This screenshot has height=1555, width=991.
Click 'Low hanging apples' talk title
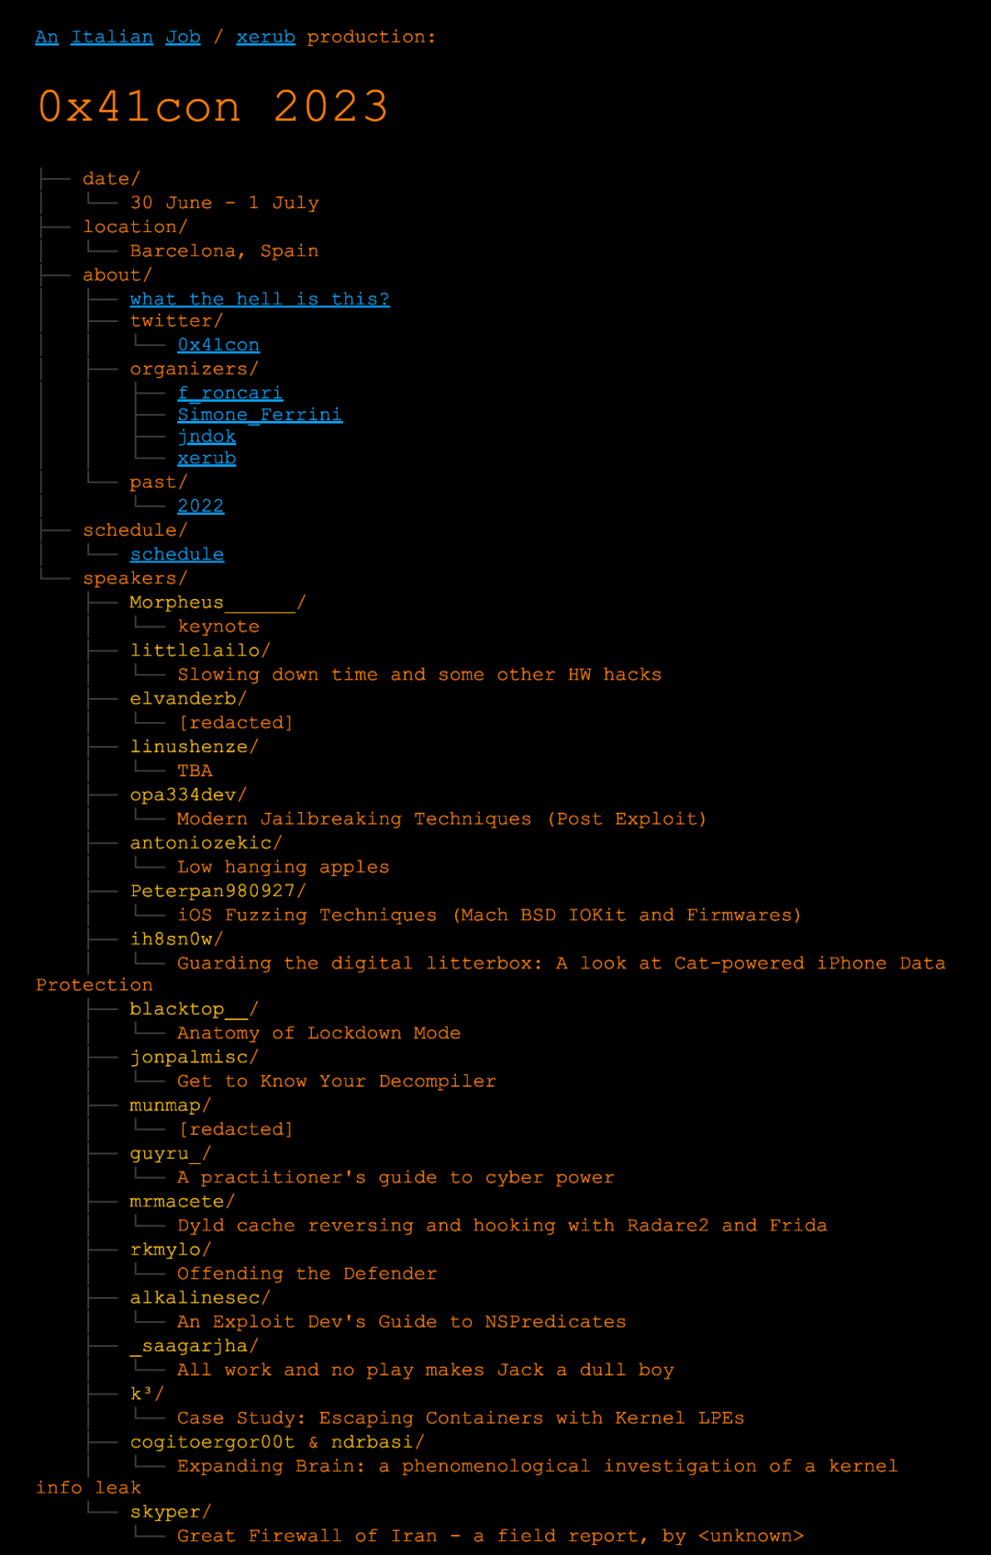click(x=284, y=867)
